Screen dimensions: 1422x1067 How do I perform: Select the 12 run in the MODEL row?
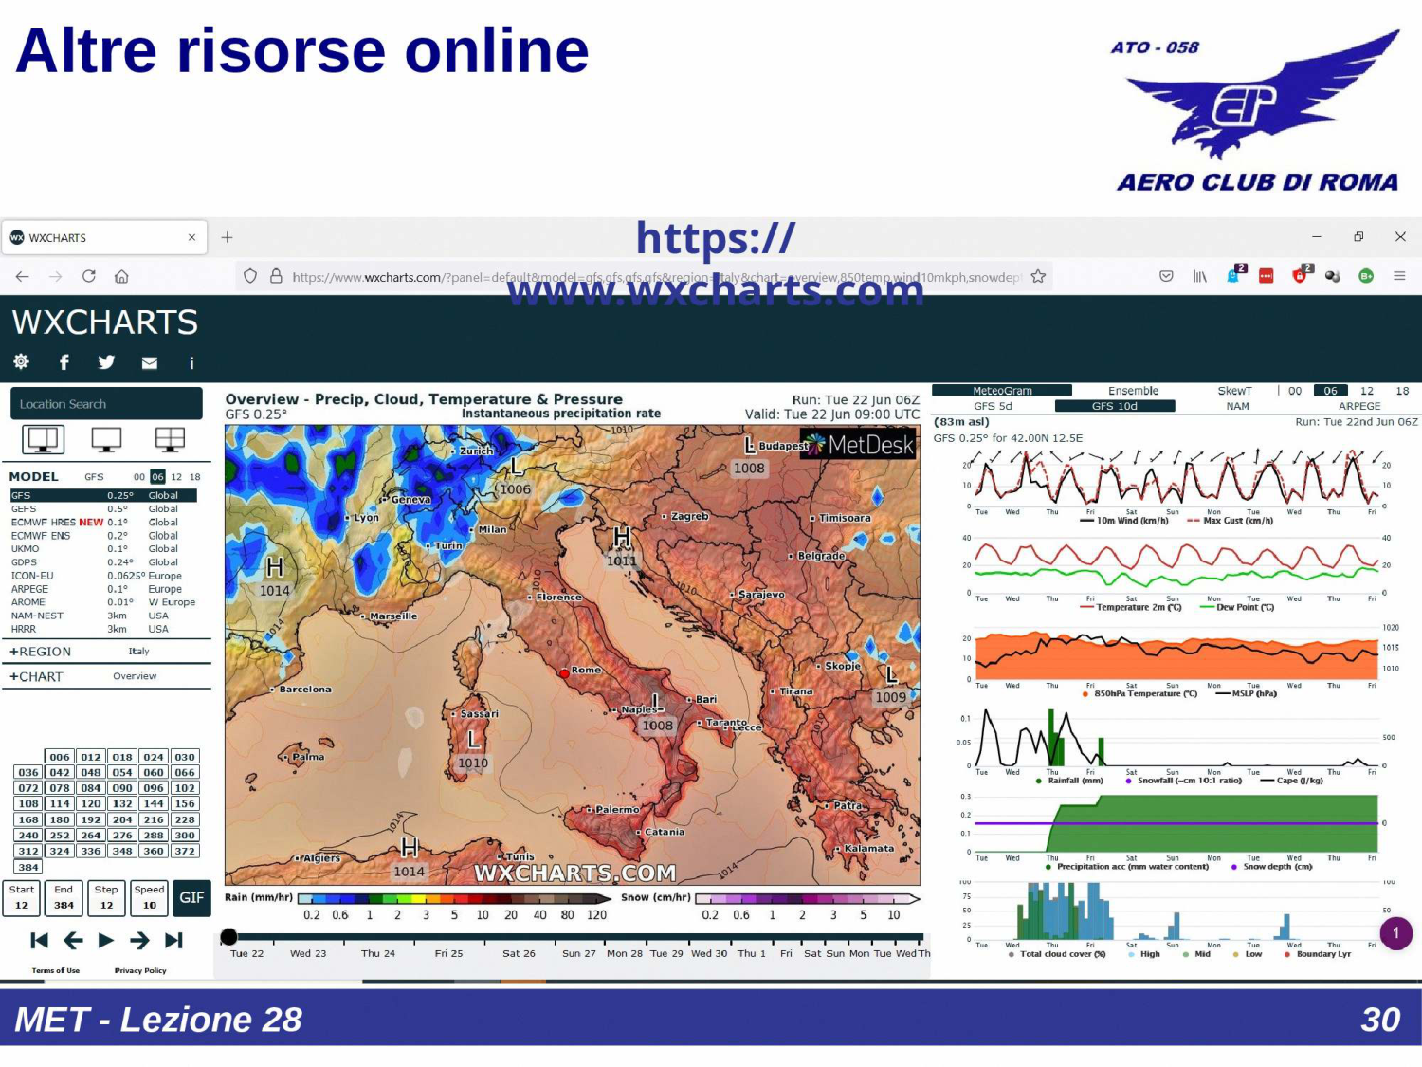pyautogui.click(x=176, y=477)
